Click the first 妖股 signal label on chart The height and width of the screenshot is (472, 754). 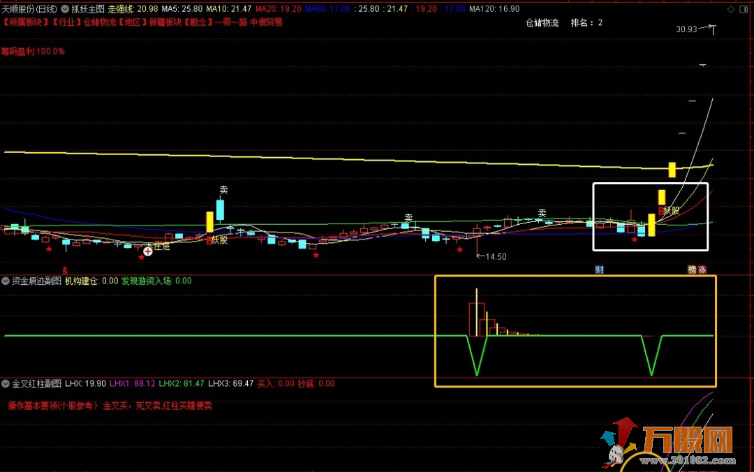click(x=219, y=239)
